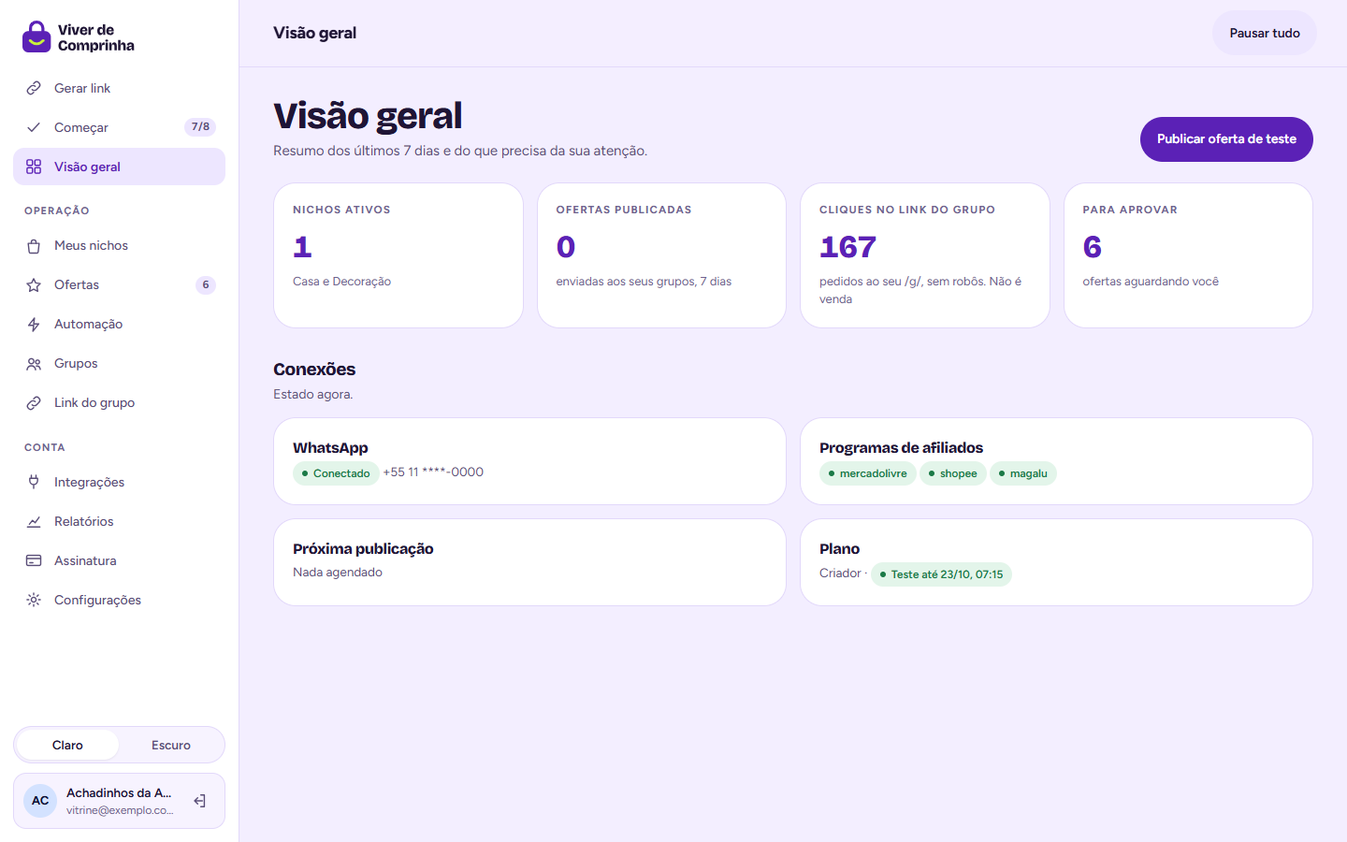Click the Casa e Decoração niche text
The height and width of the screenshot is (842, 1347).
coord(341,282)
